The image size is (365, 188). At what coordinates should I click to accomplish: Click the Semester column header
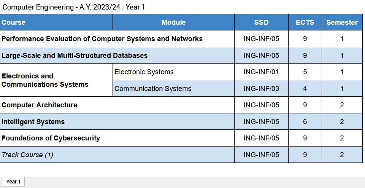click(x=342, y=22)
